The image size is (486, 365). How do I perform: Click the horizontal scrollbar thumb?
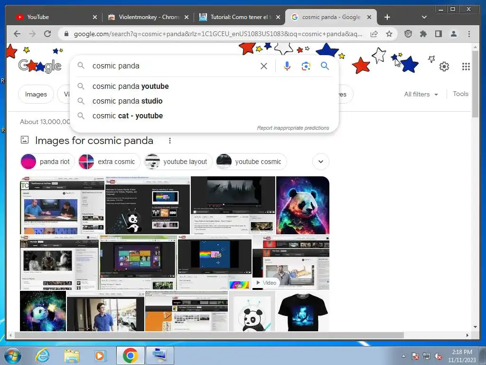click(209, 335)
